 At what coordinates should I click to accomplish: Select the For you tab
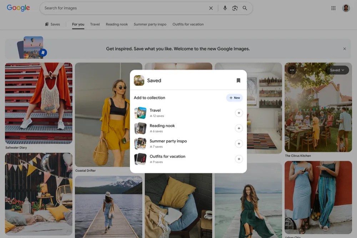click(78, 24)
